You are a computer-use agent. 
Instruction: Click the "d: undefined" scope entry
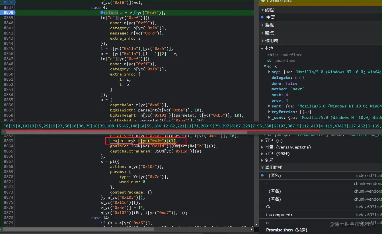tap(281, 60)
